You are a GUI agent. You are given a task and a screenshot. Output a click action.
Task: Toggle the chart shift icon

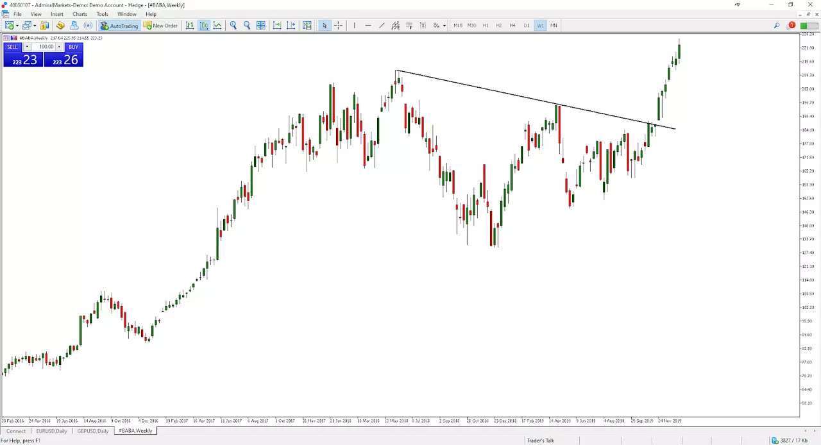point(291,26)
